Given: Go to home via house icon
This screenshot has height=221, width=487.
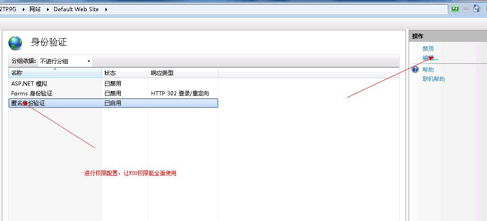Looking at the screenshot, I should click(x=476, y=8).
